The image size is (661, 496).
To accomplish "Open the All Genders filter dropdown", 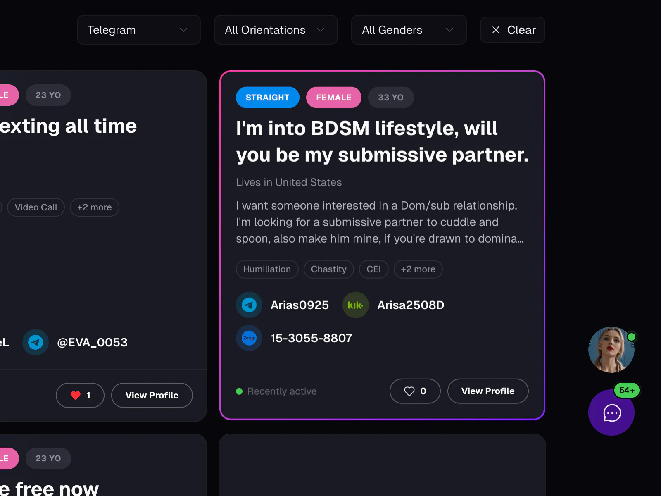I will (408, 30).
